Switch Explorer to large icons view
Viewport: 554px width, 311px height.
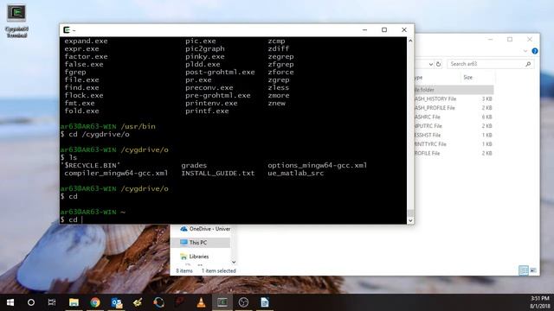click(x=533, y=270)
